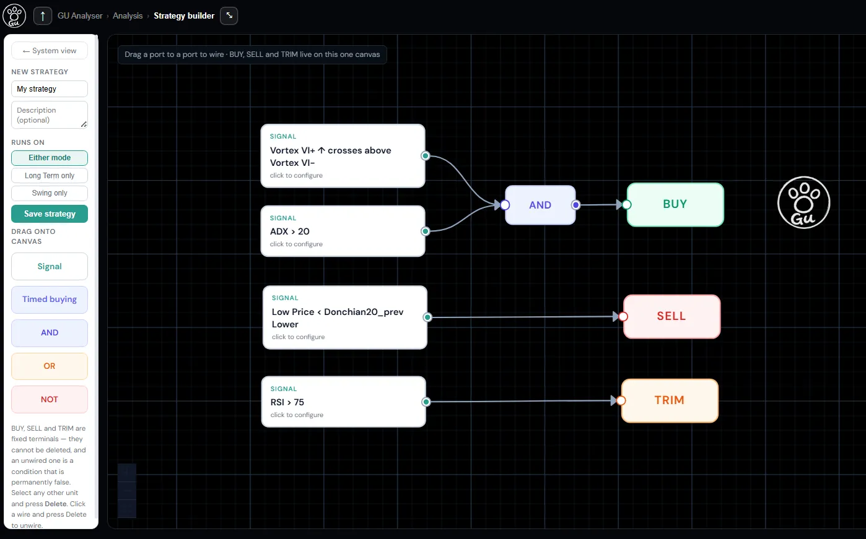Open Analysis from the breadcrumb
This screenshot has width=866, height=539.
coord(128,16)
